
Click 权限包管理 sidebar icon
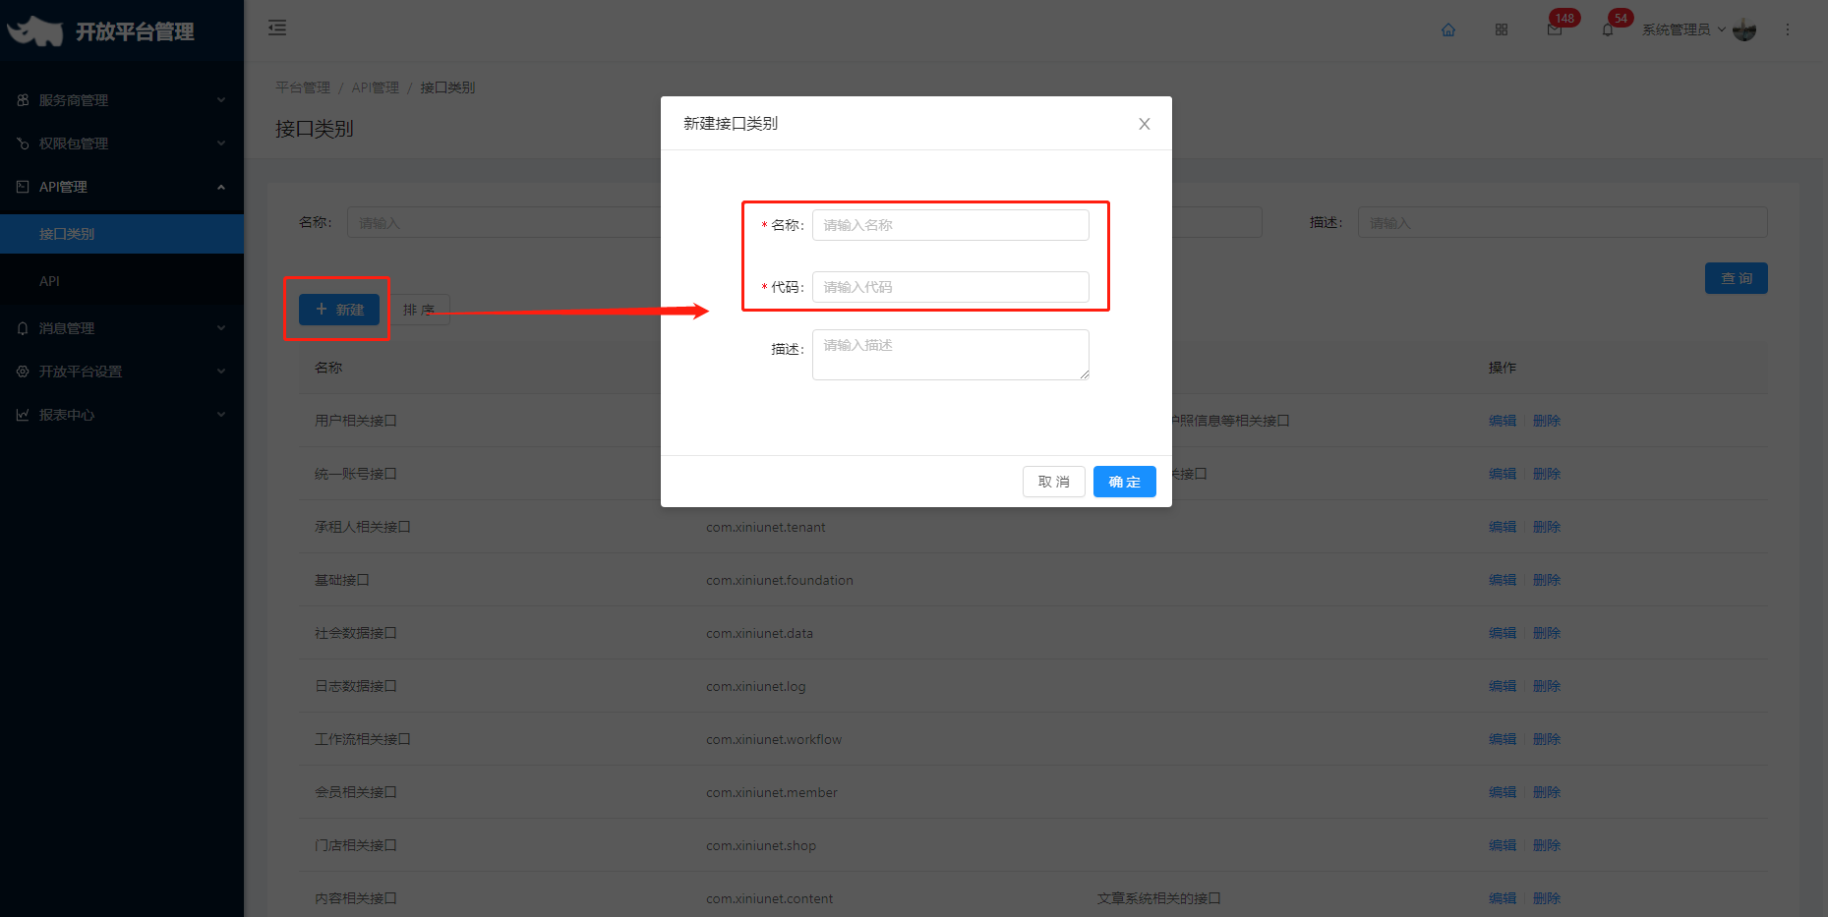[23, 143]
